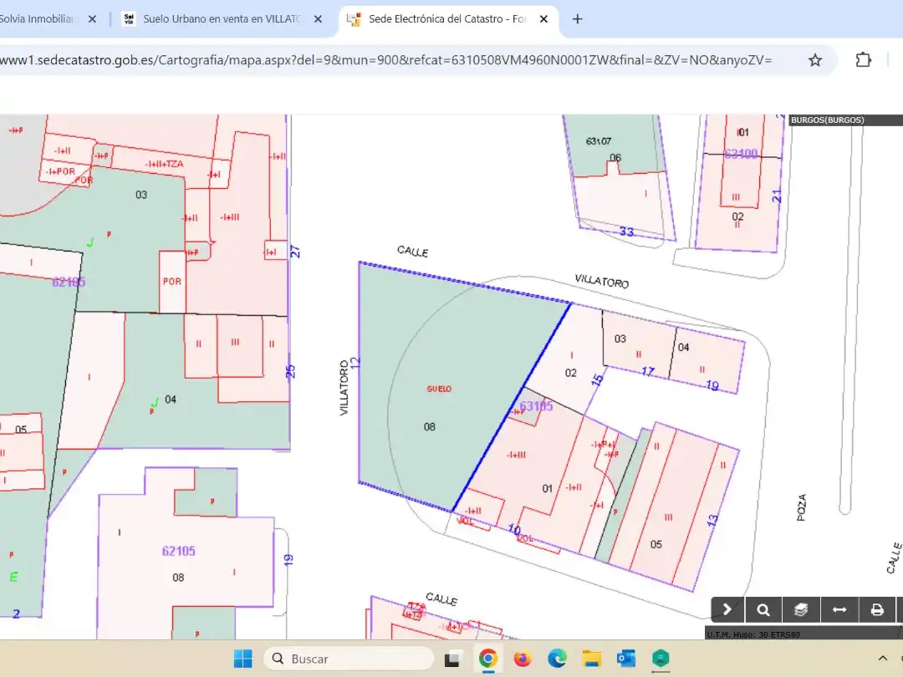Click the VILLATORO street label near plot 03
Viewport: 903px width, 677px height.
602,282
